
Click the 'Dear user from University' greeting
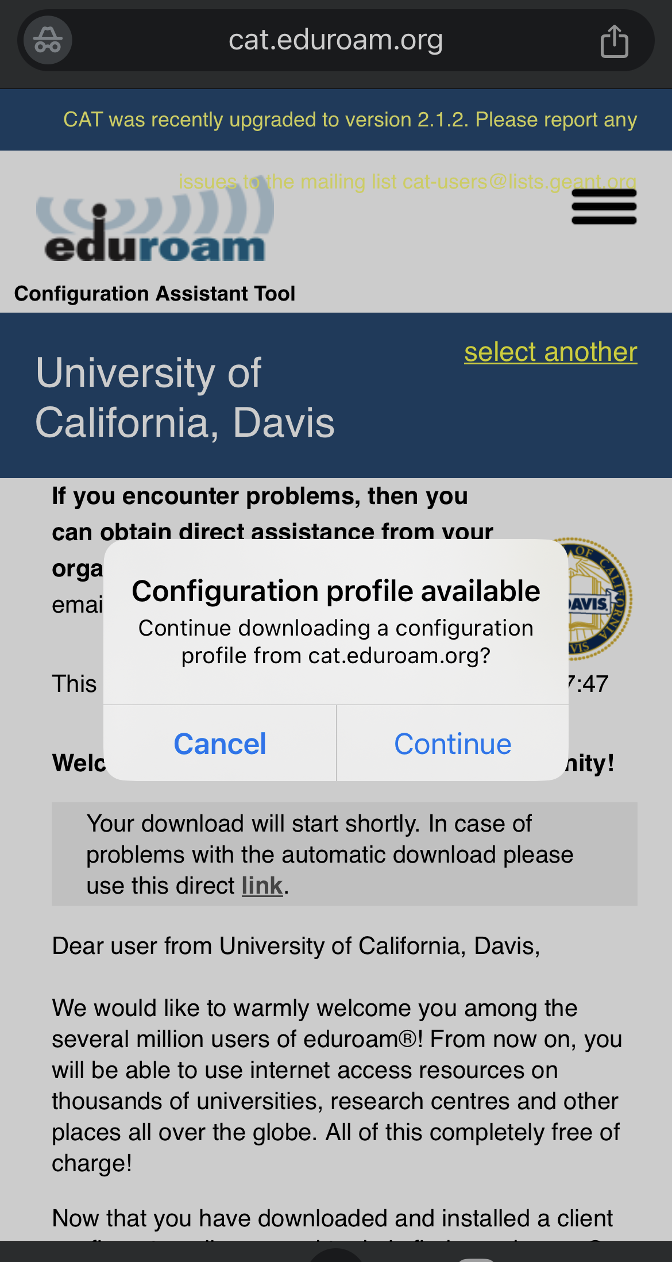(x=296, y=946)
